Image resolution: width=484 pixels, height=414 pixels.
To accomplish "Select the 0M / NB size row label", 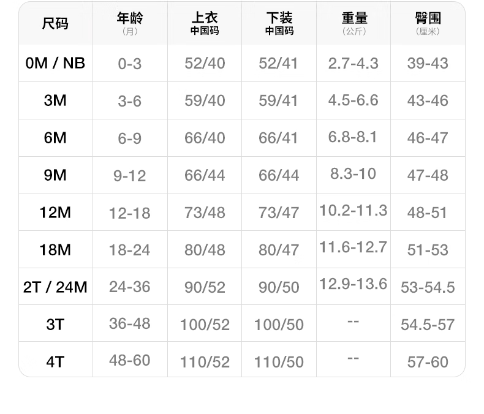I will pos(55,63).
